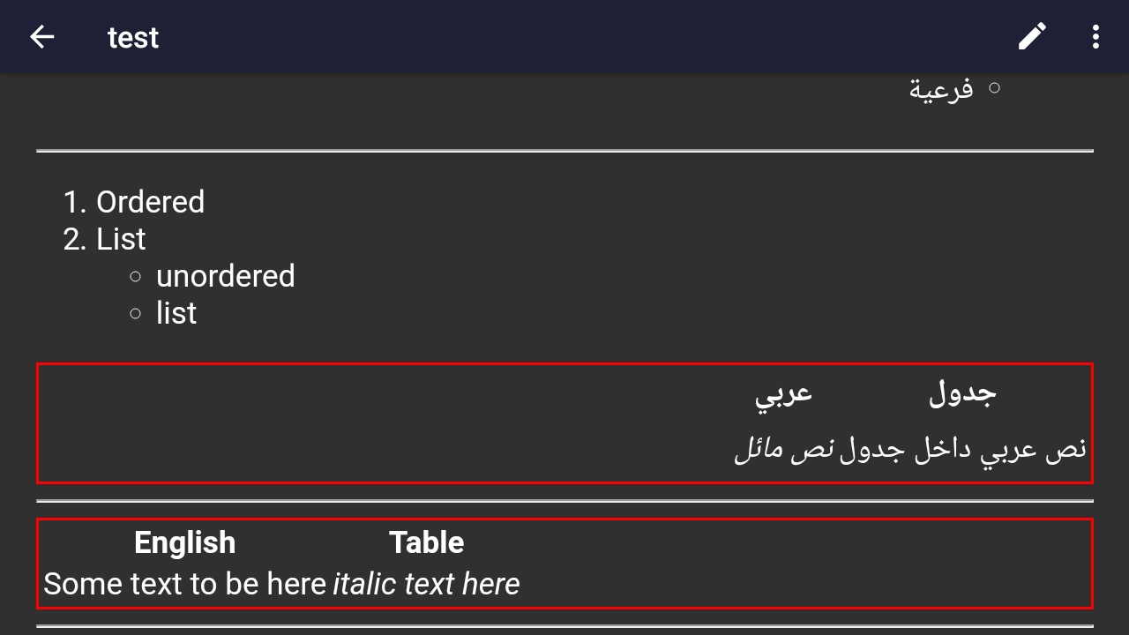Open more options via the vertical dots icon
This screenshot has height=635, width=1129.
1094,36
